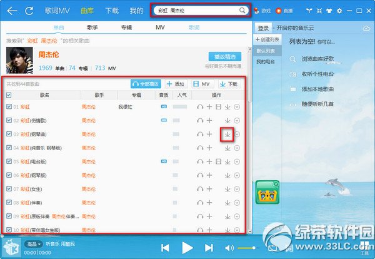Screen dimensions: 375x259
Task: Expand more options for song 08 彩虹(伴奏)
Action: pyautogui.click(x=237, y=203)
